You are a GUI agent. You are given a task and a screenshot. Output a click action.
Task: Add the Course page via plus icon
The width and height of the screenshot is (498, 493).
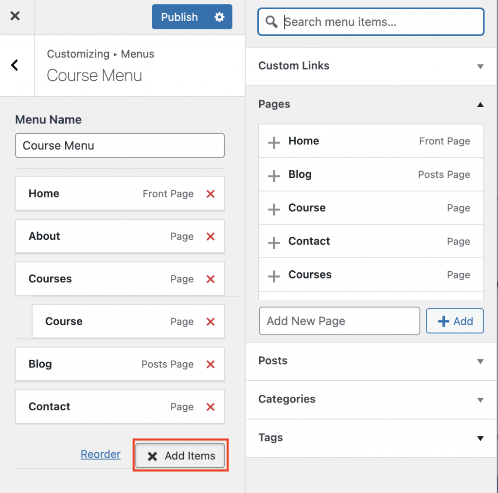click(x=273, y=208)
